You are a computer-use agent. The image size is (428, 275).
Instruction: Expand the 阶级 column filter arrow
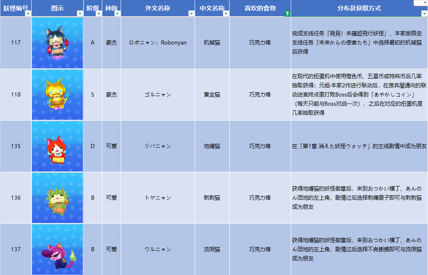click(x=99, y=14)
